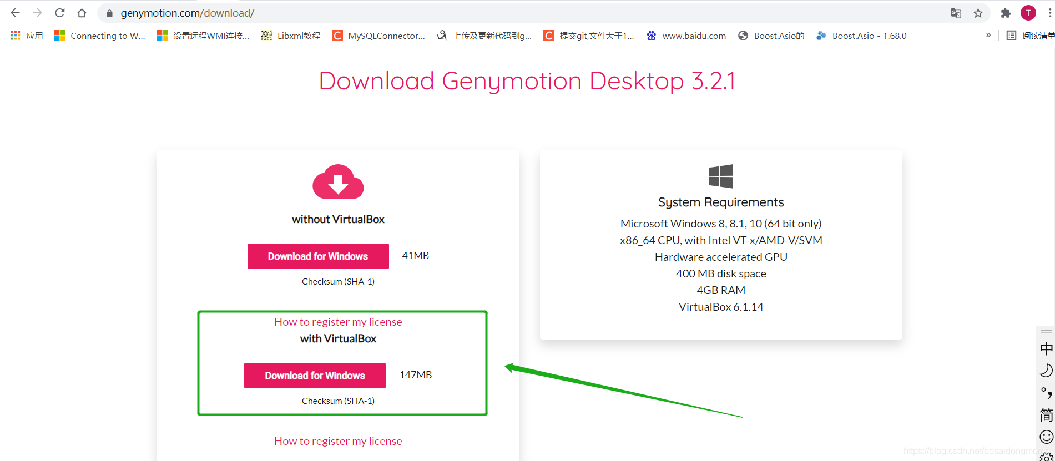This screenshot has height=461, width=1055.
Task: Click the 'without VirtualBox' label
Action: click(x=338, y=219)
